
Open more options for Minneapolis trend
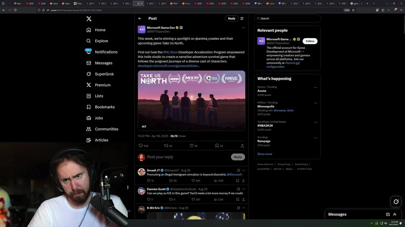[x=315, y=103]
